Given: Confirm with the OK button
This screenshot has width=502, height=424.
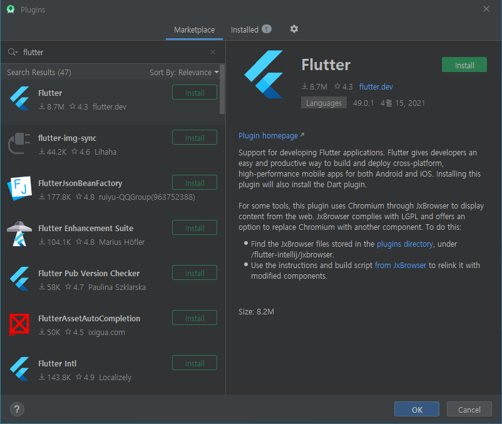Looking at the screenshot, I should click(x=417, y=409).
